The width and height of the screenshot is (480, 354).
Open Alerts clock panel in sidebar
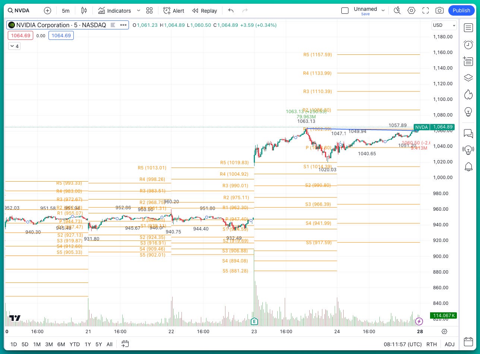[468, 45]
